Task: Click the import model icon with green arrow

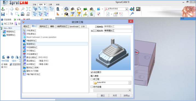Action: tap(3, 9)
